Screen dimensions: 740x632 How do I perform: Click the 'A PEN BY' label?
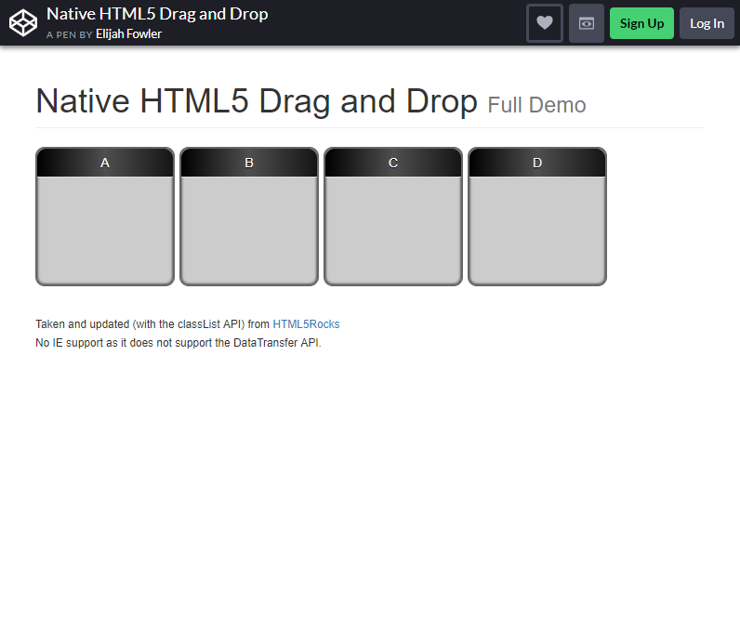70,35
